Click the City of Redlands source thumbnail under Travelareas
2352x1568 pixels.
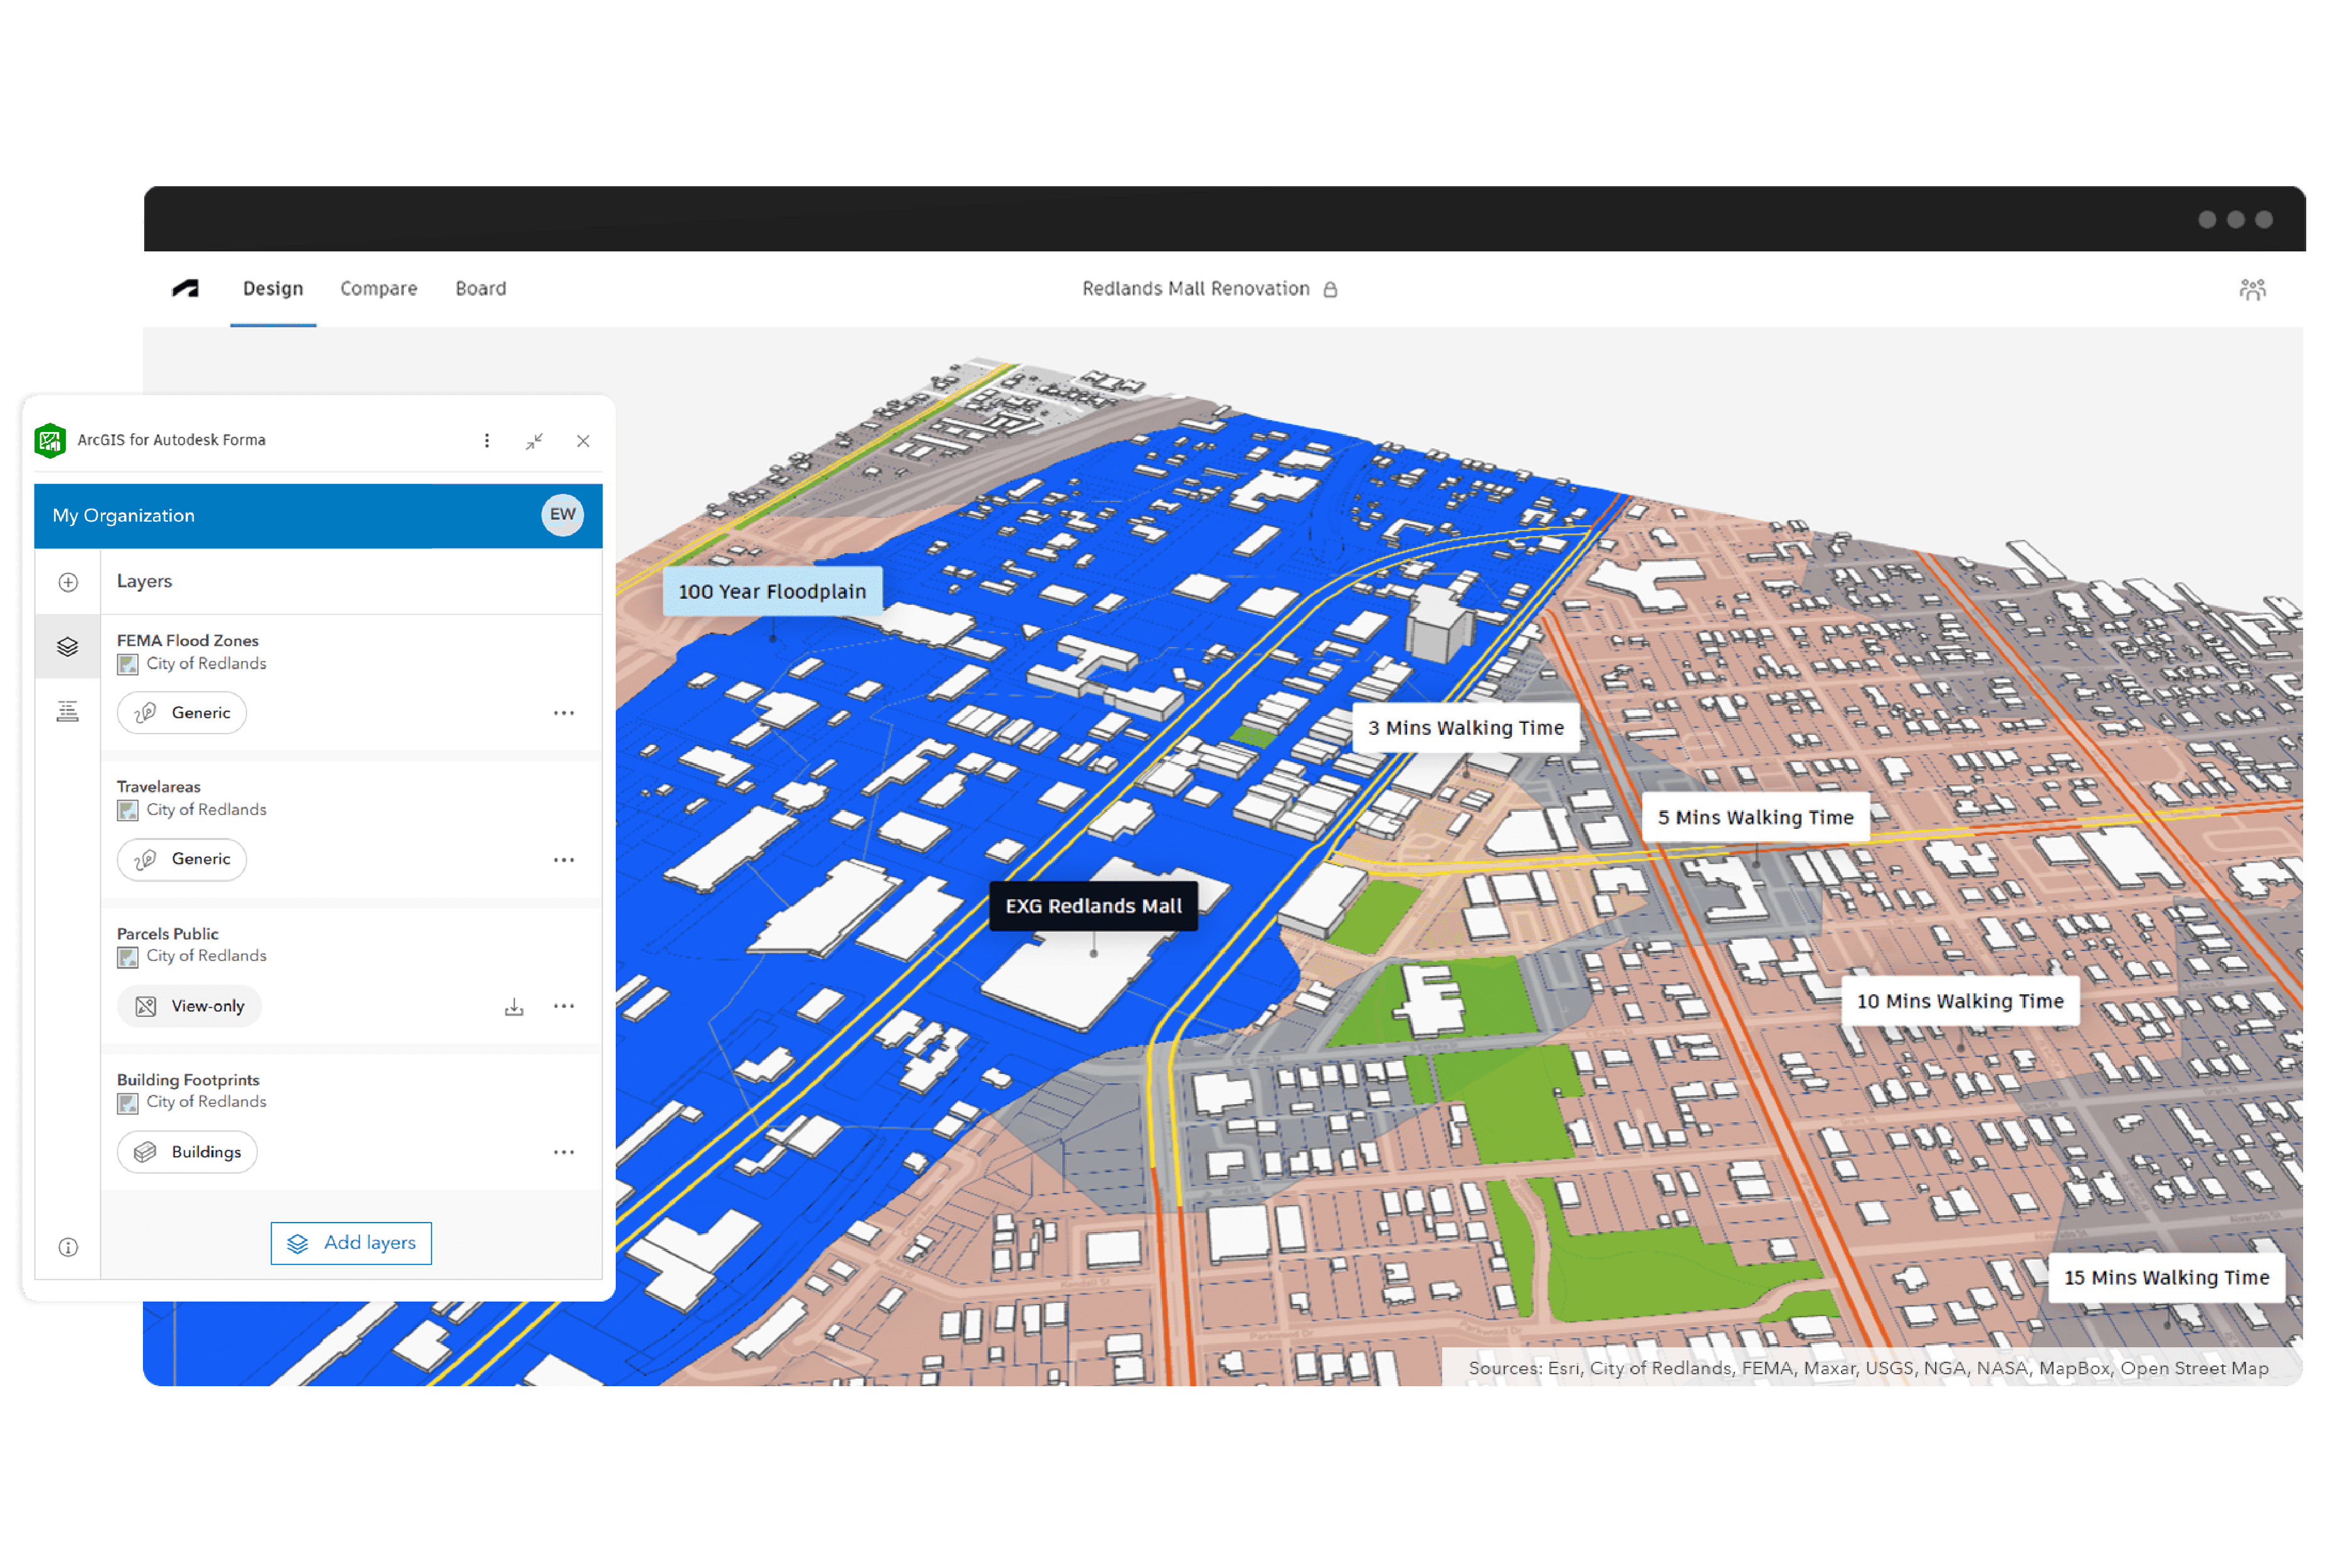pyautogui.click(x=127, y=810)
